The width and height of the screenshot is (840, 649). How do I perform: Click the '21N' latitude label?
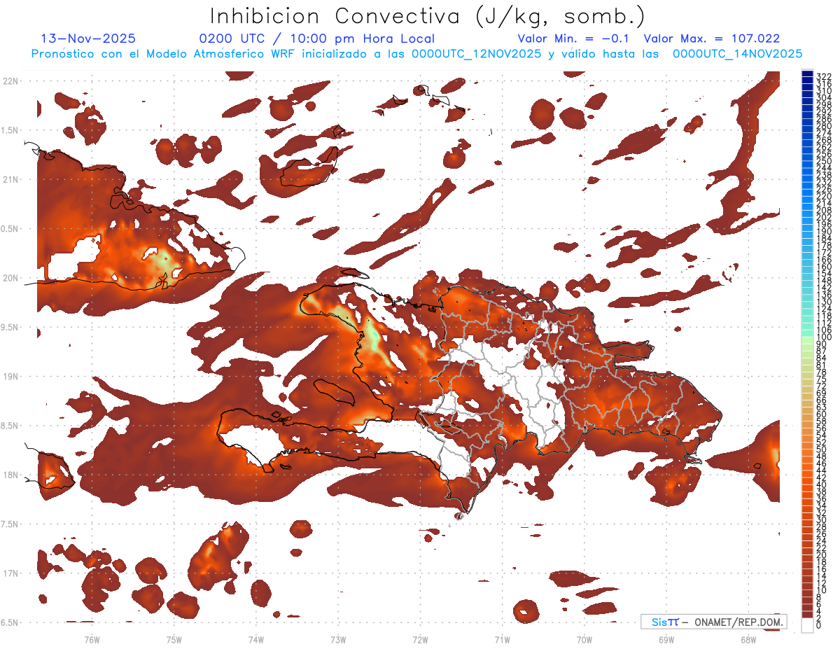(10, 179)
